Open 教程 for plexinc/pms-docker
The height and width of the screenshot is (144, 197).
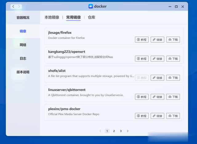[x=142, y=116]
